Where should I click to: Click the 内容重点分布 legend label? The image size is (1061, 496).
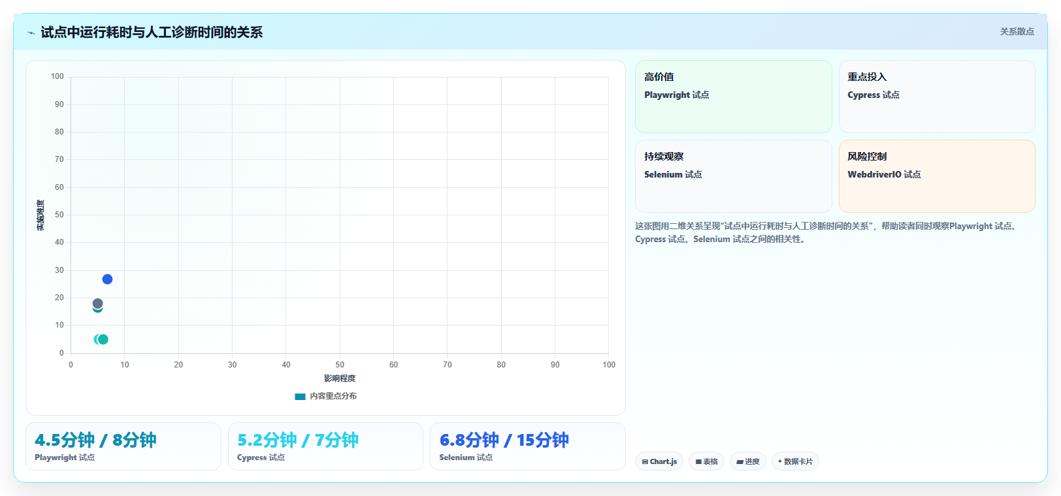click(x=333, y=396)
